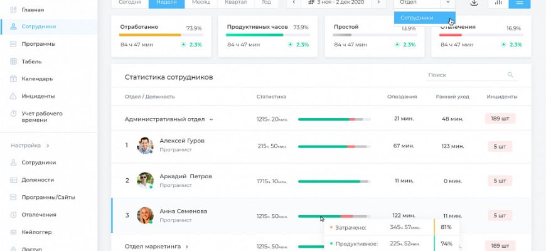This screenshot has width=546, height=251.
Task: Switch to bar chart view
Action: pos(498,3)
